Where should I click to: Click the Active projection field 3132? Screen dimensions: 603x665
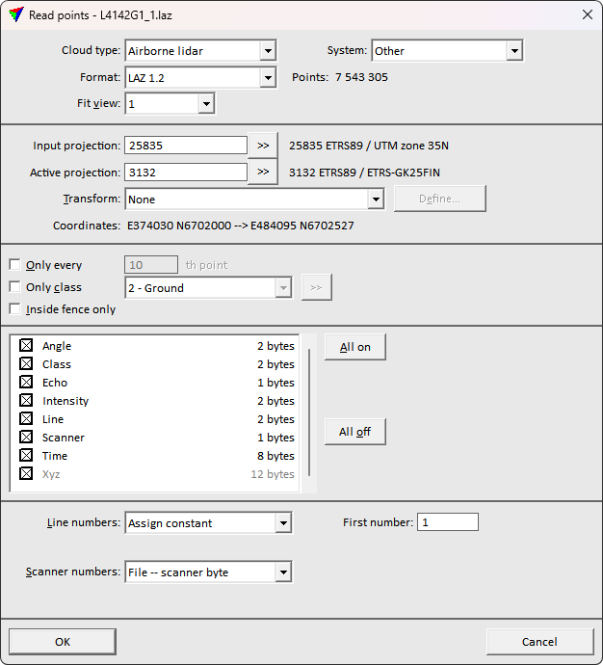pyautogui.click(x=186, y=173)
